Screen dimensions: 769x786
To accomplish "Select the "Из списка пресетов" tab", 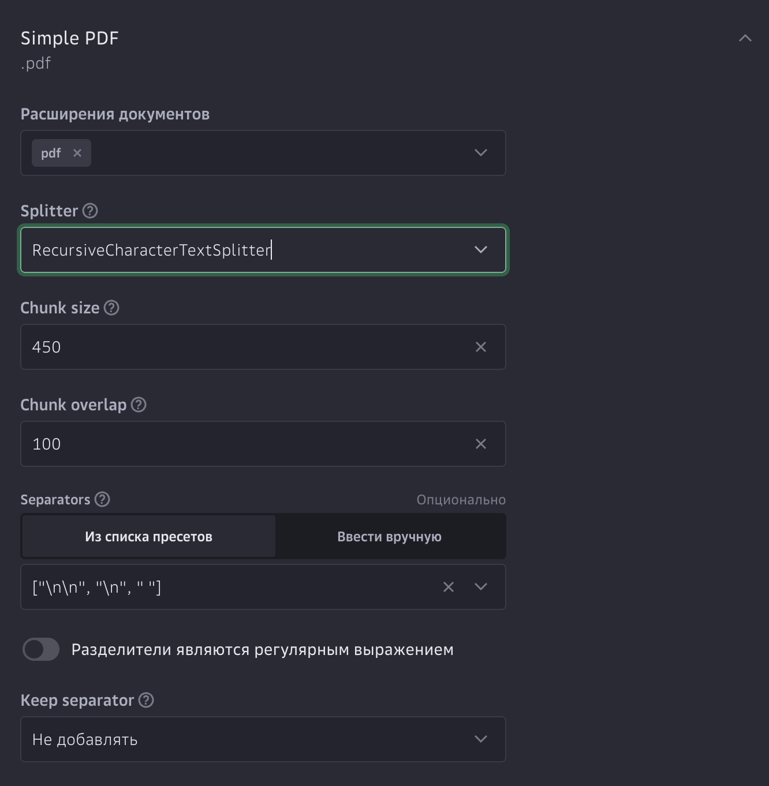I will pos(148,537).
